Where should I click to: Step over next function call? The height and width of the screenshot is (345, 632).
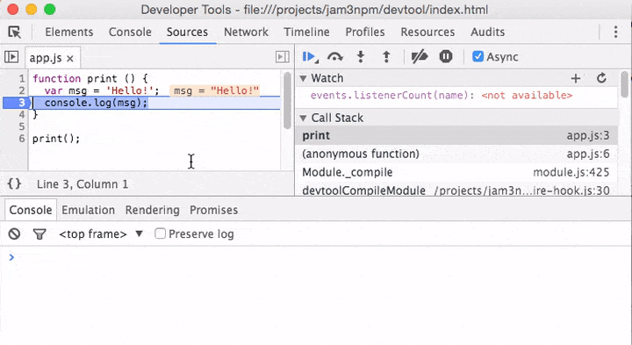point(335,57)
